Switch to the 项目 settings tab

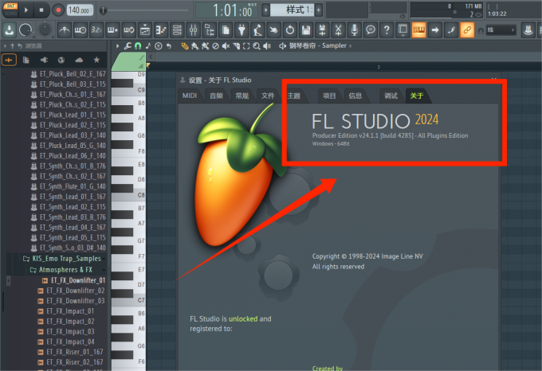(x=329, y=96)
